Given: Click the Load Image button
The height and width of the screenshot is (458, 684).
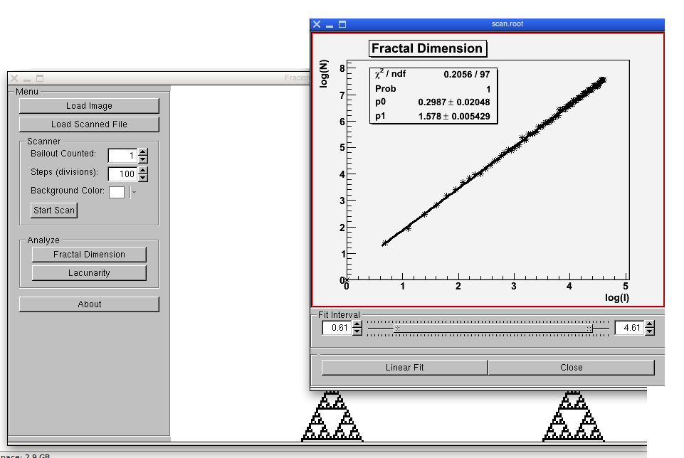Looking at the screenshot, I should click(x=89, y=106).
